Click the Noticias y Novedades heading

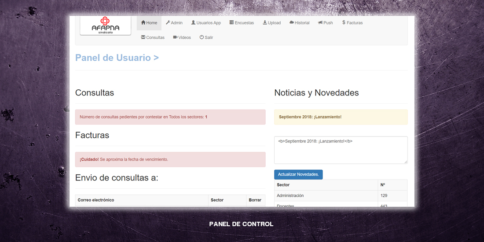pos(316,92)
